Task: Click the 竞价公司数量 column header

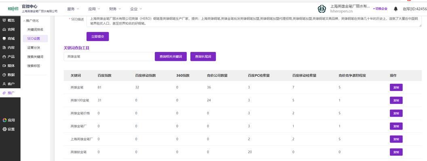Action: 217,76
